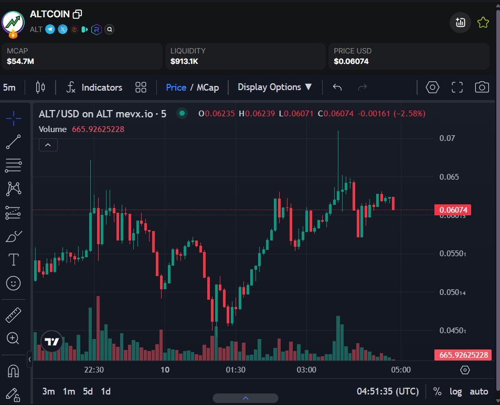The height and width of the screenshot is (405, 500).
Task: Select the Text annotation tool
Action: [14, 259]
